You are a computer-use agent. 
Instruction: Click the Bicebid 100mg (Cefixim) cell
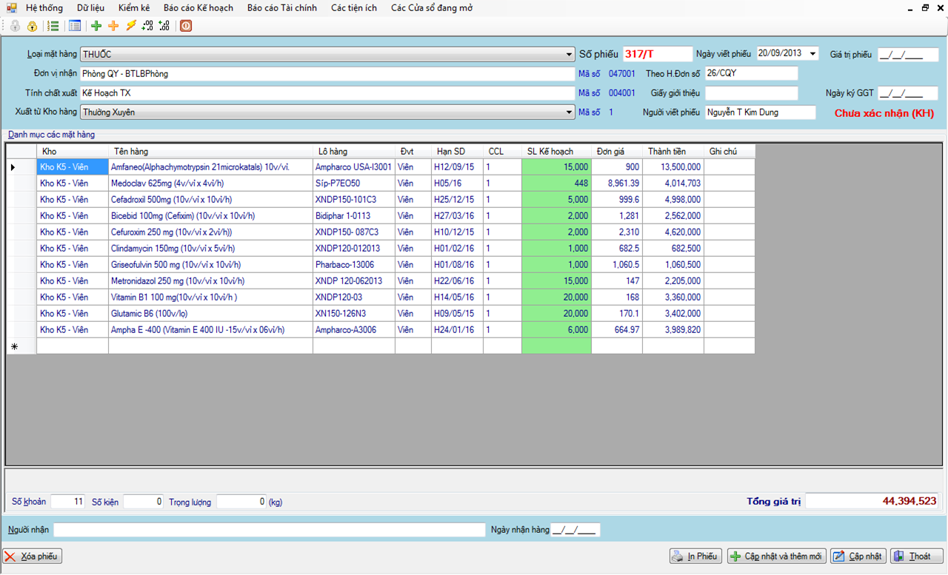coord(210,216)
